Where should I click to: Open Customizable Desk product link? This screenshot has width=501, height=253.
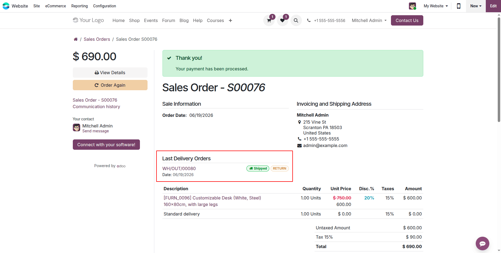(x=212, y=201)
